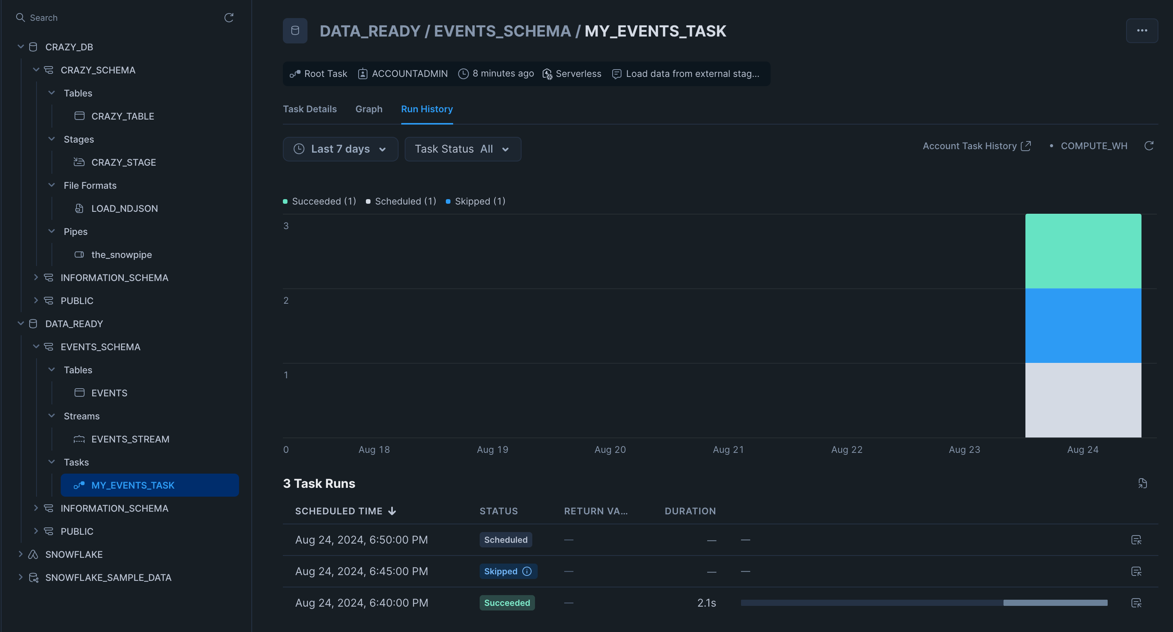Click the Skipped status info icon
1173x632 pixels.
click(527, 571)
